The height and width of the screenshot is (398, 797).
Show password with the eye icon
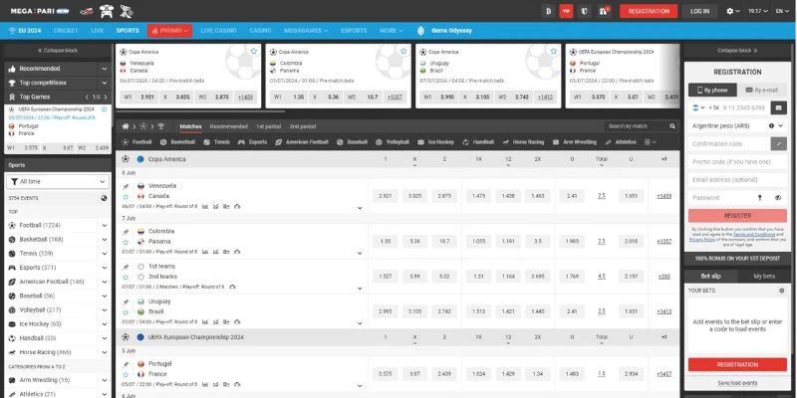pos(778,197)
